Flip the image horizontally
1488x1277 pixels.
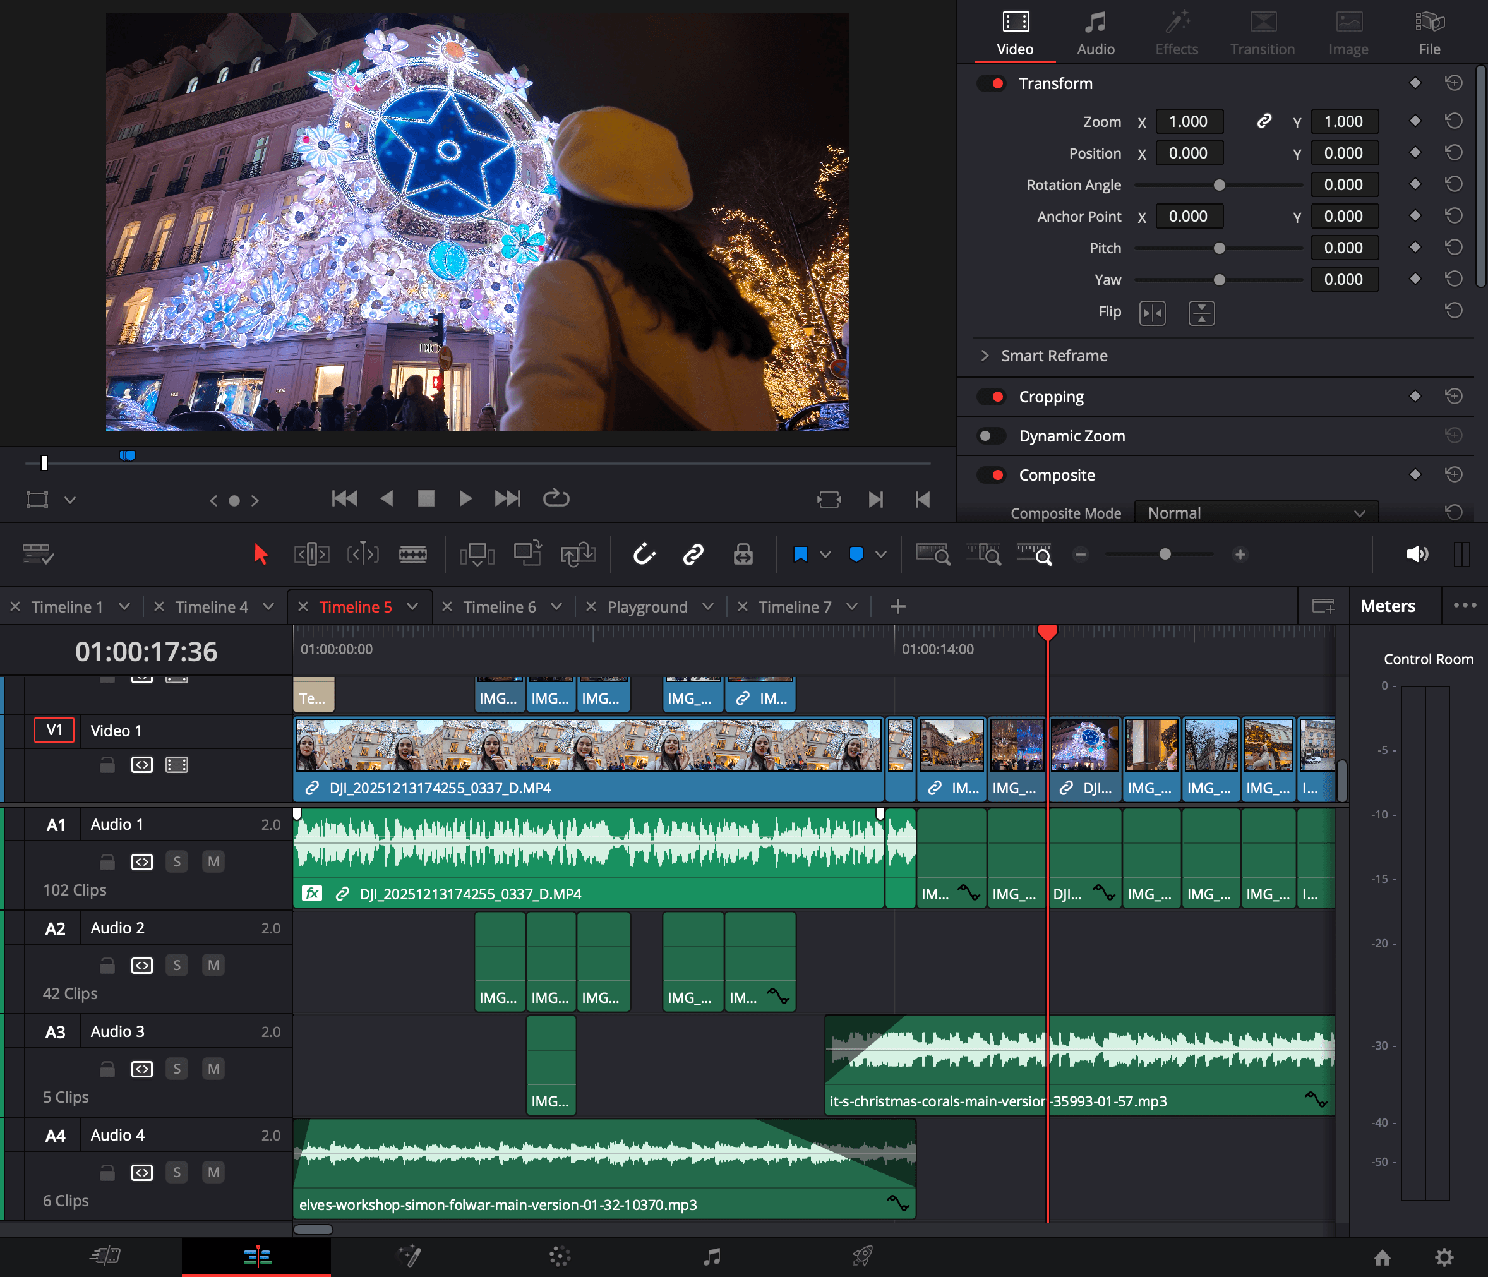tap(1152, 313)
